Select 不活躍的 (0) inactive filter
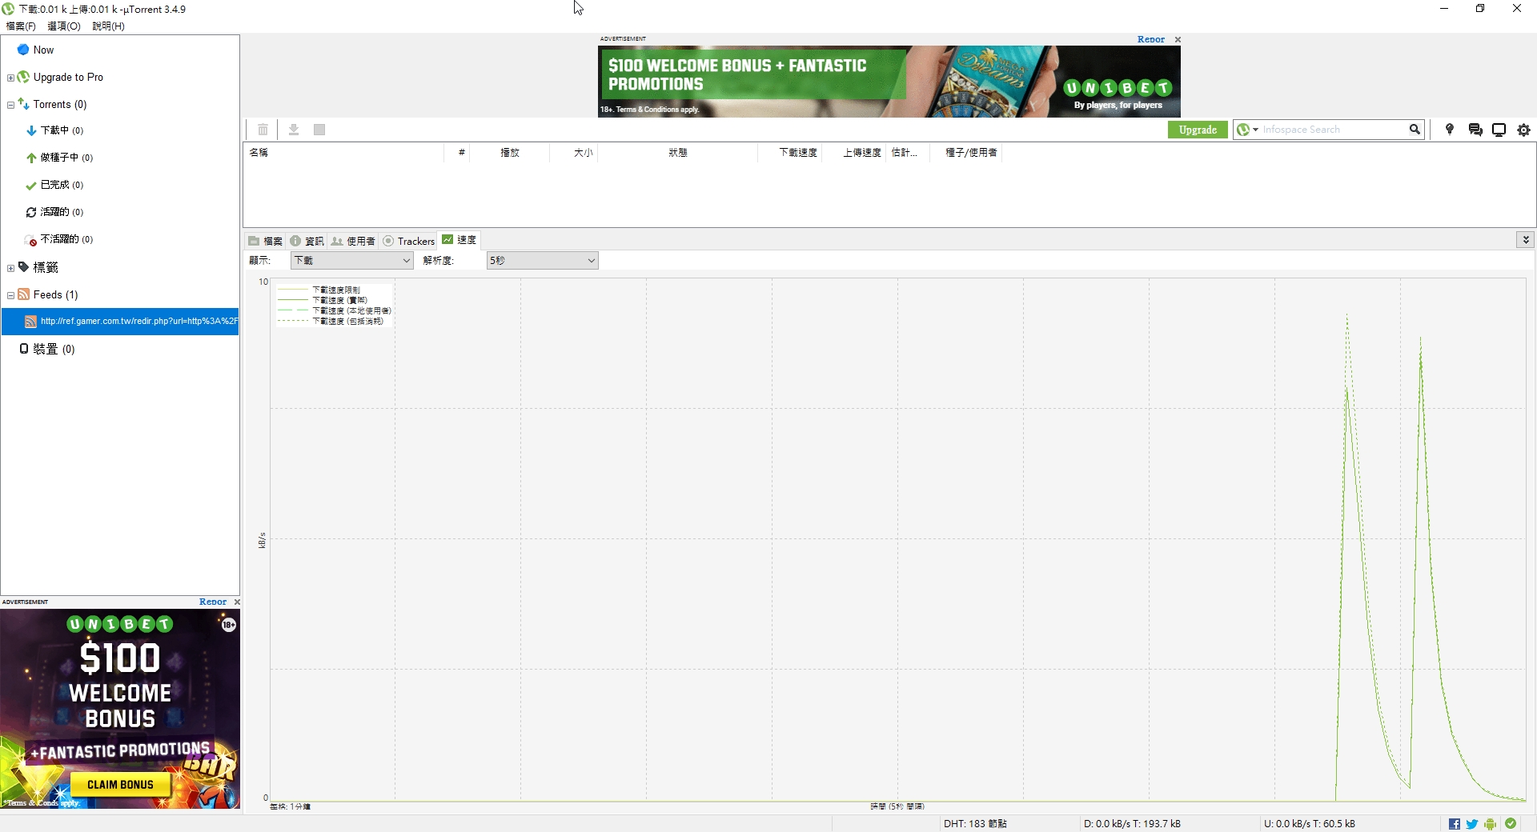The height and width of the screenshot is (832, 1537). coord(66,239)
